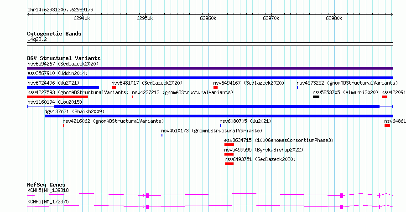Open variant nsv6080705 (Wu2021) label

[x=245, y=121]
